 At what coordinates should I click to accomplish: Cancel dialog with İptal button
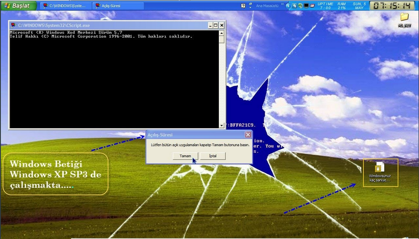[213, 156]
